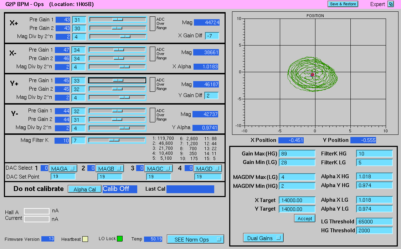The width and height of the screenshot is (401, 249).
Task: Click the Y+ Pre Gain 2 slider
Action: pos(117,89)
